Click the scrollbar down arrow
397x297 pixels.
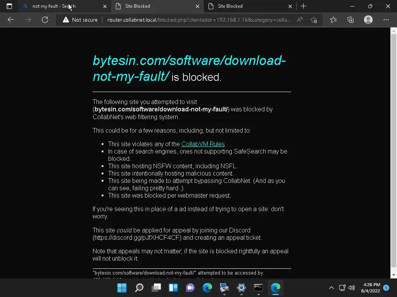click(394, 275)
